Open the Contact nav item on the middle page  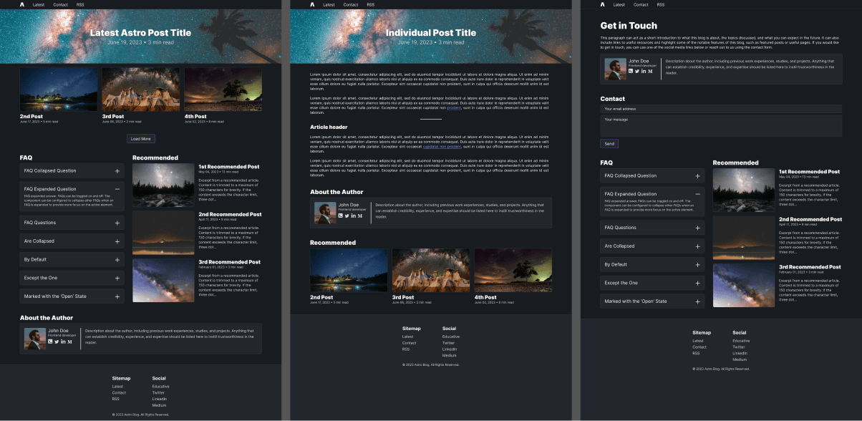coord(350,4)
